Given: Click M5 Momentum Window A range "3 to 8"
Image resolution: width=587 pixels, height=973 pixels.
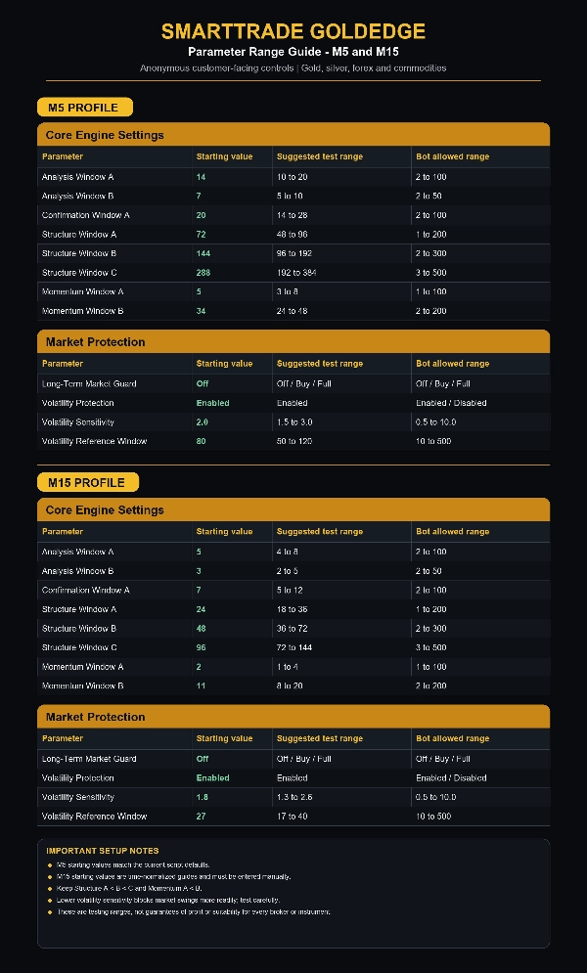Looking at the screenshot, I should [x=288, y=291].
